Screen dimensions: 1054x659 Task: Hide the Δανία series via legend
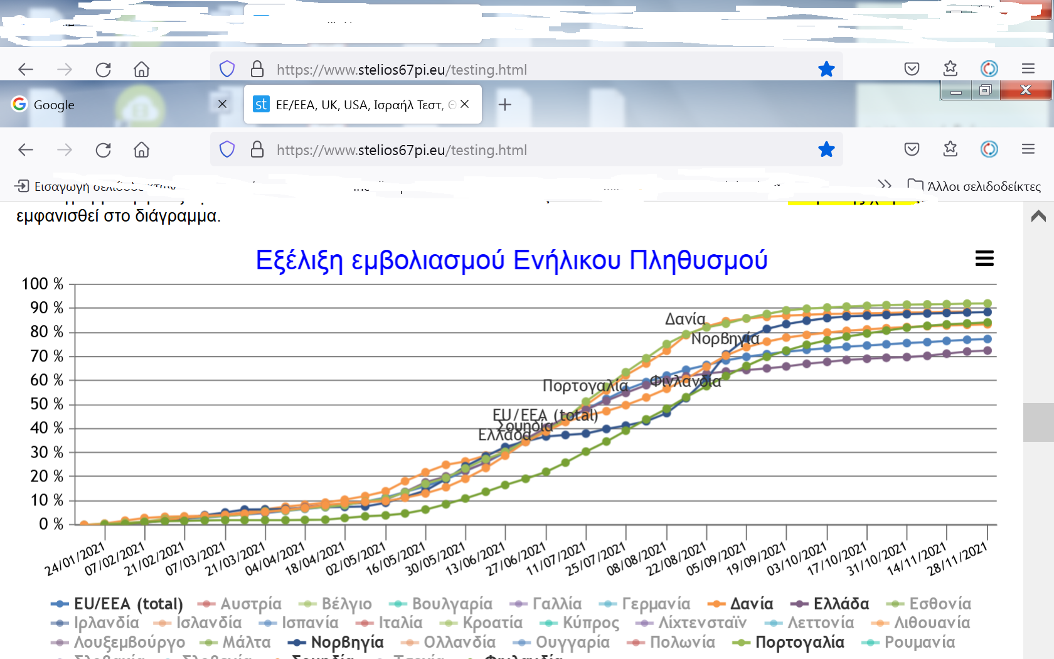pyautogui.click(x=740, y=604)
